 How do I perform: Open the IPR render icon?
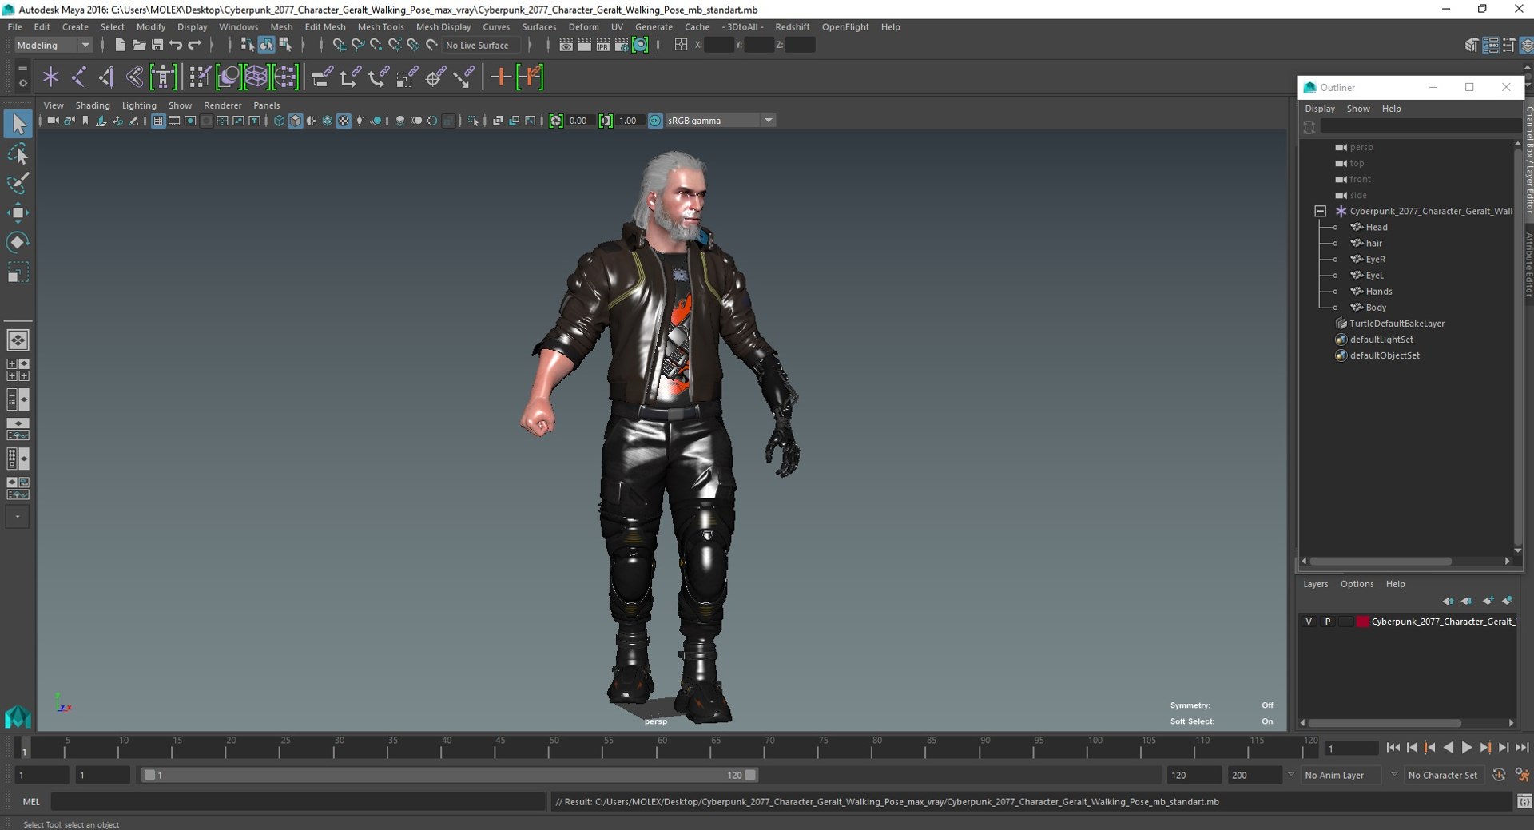point(603,45)
